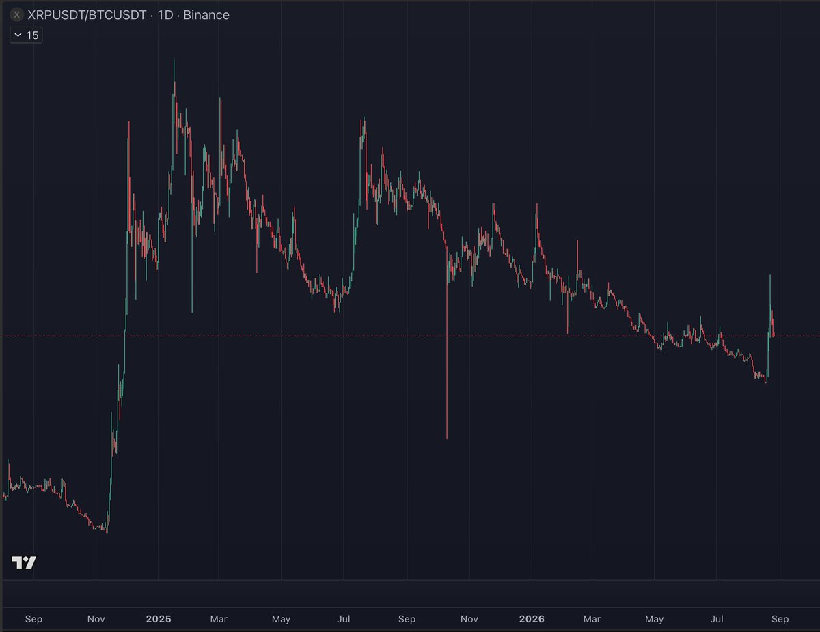Click the Jul label before last Sep

point(717,619)
